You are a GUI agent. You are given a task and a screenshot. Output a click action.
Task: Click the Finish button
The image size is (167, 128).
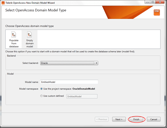[x=136, y=119]
